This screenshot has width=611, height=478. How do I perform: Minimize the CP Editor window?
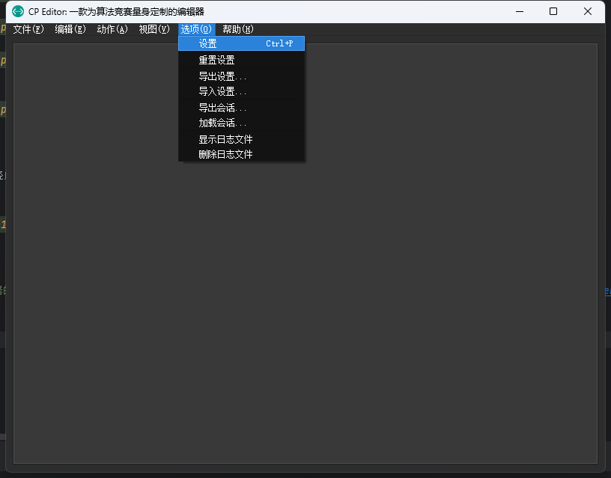[520, 12]
